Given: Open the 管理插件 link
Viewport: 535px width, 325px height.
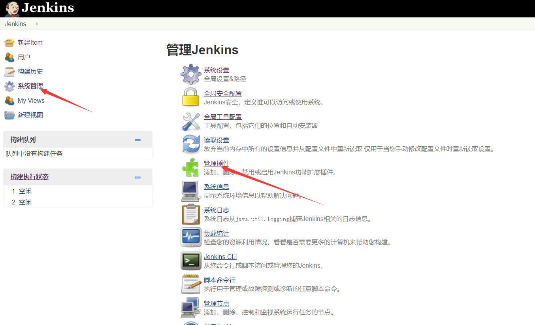Looking at the screenshot, I should pos(217,163).
